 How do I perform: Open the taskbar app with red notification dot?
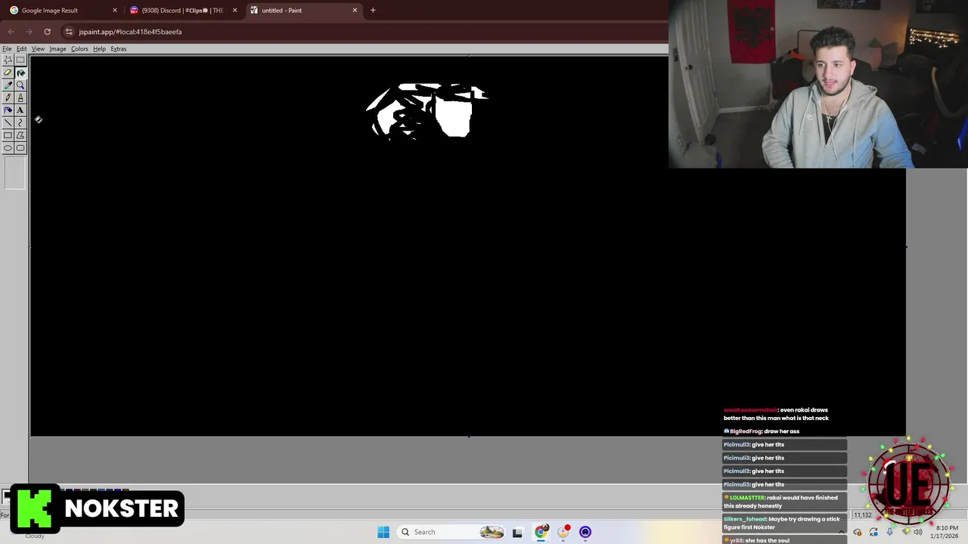pyautogui.click(x=563, y=532)
